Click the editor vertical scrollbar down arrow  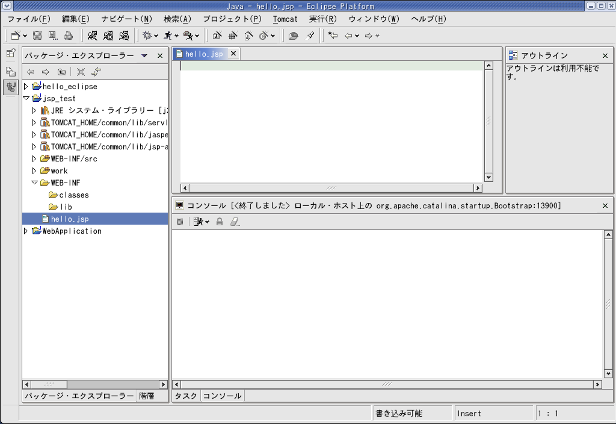tap(488, 178)
